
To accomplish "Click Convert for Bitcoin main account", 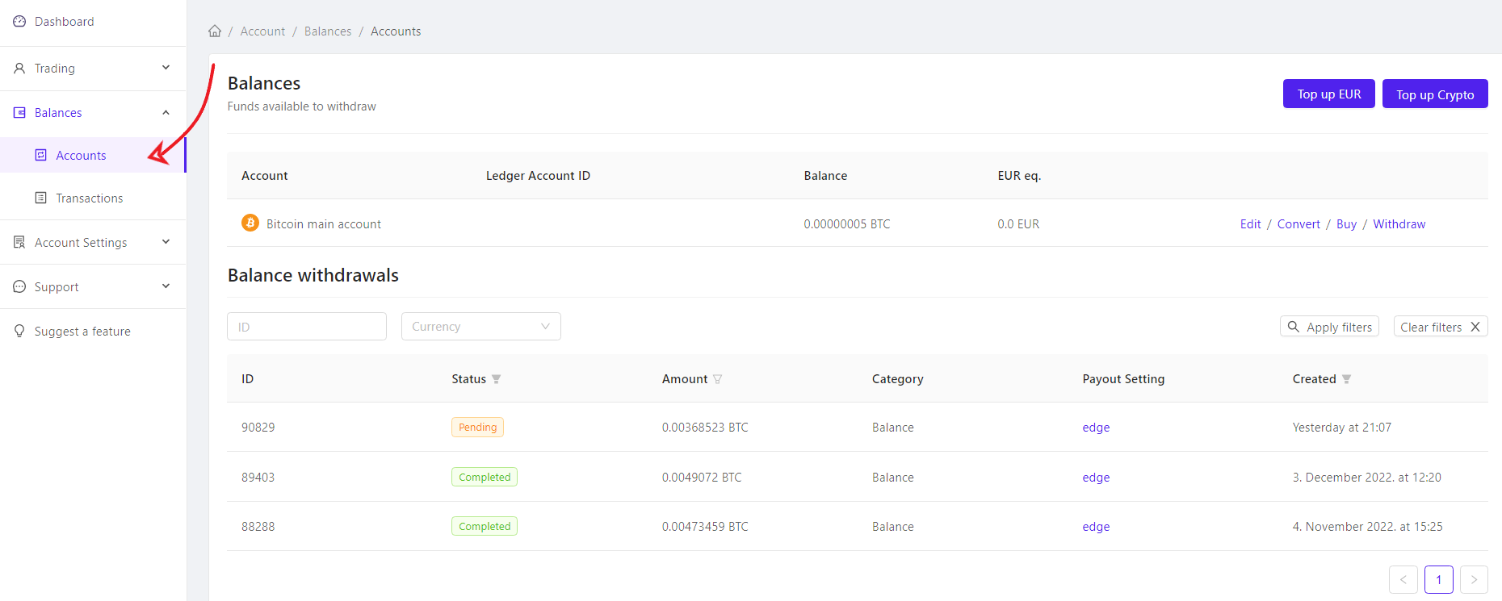I will click(1299, 224).
